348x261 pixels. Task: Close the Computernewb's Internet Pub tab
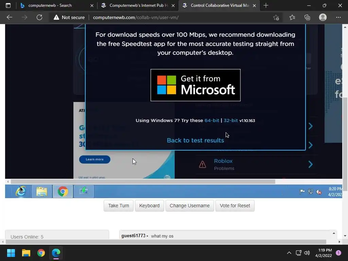coord(173,5)
